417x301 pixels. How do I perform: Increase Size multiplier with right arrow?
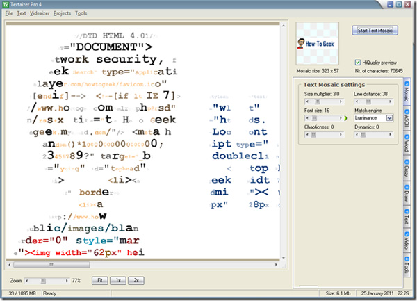click(x=341, y=101)
